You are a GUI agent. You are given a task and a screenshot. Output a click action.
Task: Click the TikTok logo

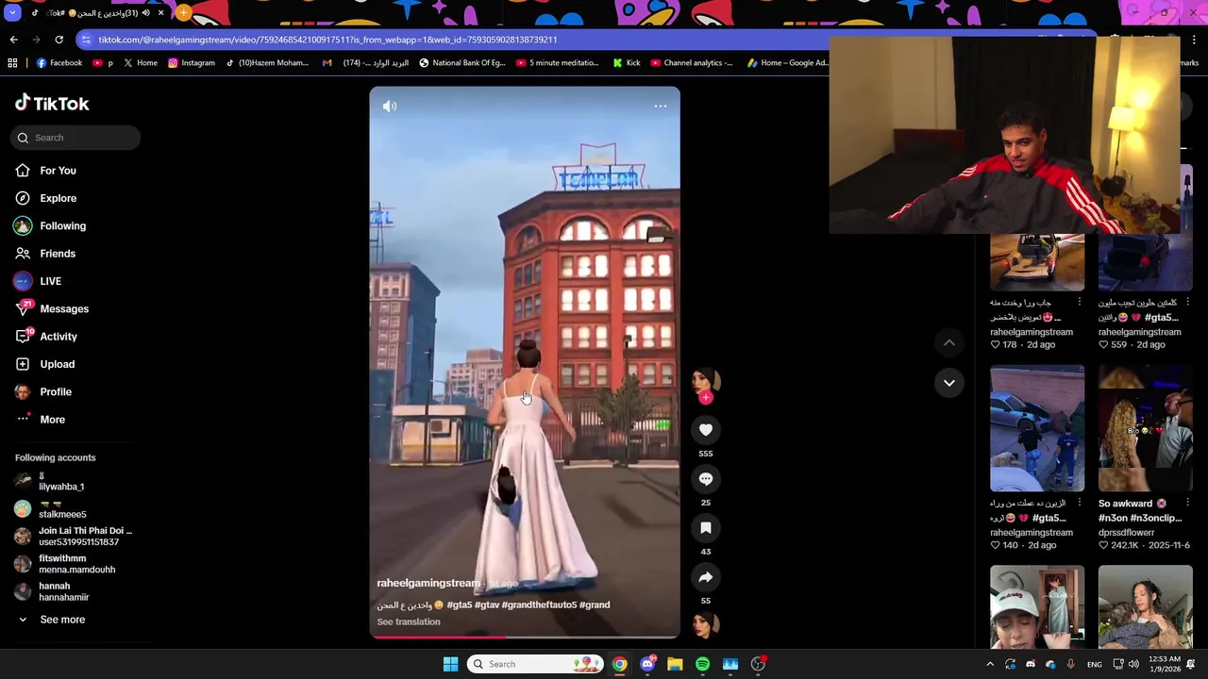tap(52, 103)
